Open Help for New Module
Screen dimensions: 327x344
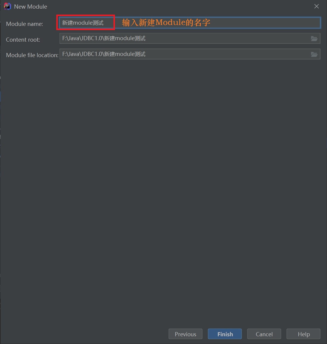303,334
